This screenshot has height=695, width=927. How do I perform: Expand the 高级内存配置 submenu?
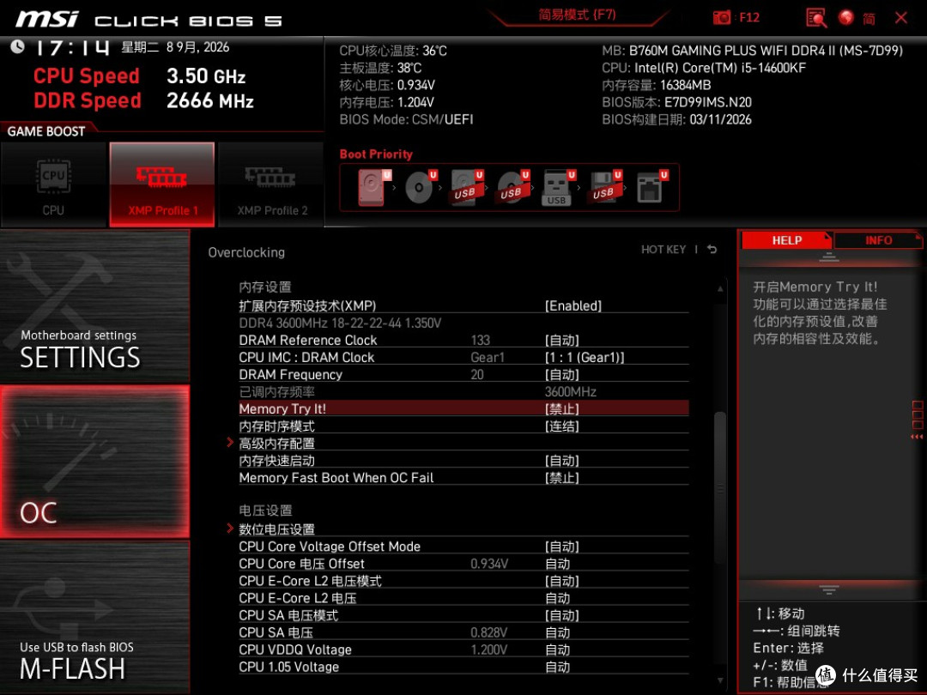point(276,444)
